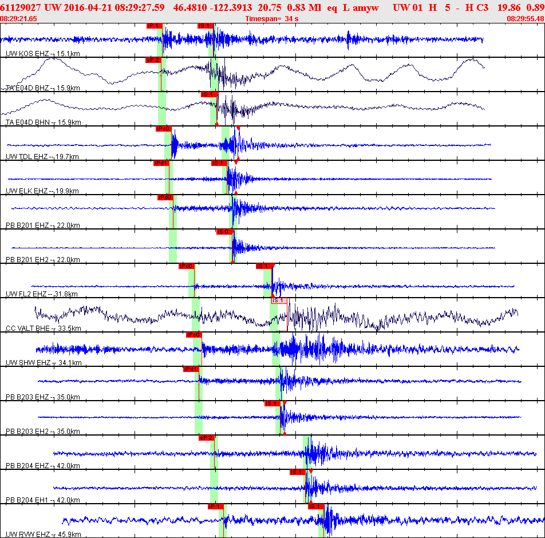Image resolution: width=545 pixels, height=538 pixels.
Task: Click the coordinates 46.4810 -122.3913 in the header
Action: point(212,7)
